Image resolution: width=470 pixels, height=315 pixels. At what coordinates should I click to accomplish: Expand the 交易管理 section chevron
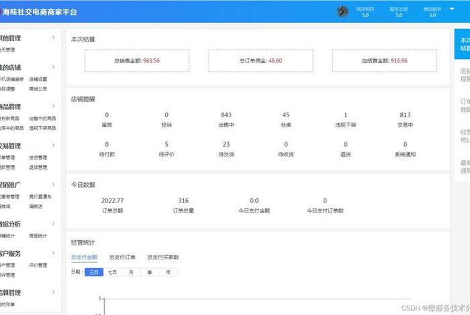click(x=53, y=145)
